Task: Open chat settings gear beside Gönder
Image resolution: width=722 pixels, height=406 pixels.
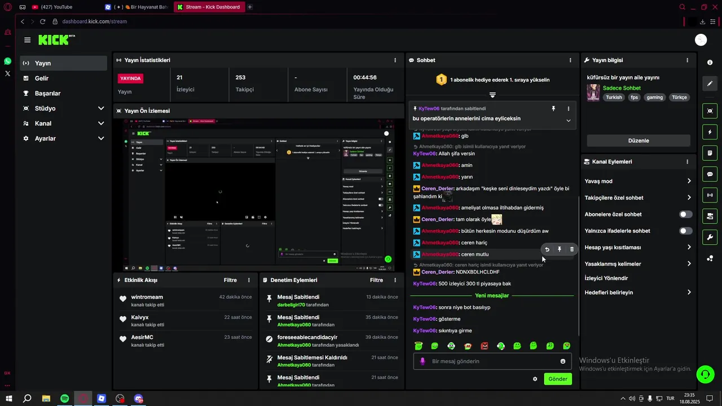Action: 535,379
